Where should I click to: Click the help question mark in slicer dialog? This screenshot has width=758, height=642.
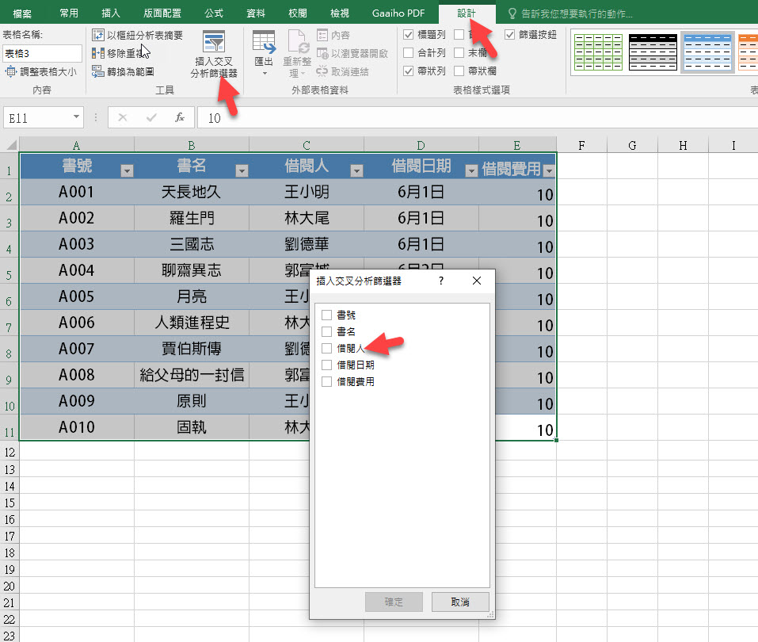[x=441, y=281]
